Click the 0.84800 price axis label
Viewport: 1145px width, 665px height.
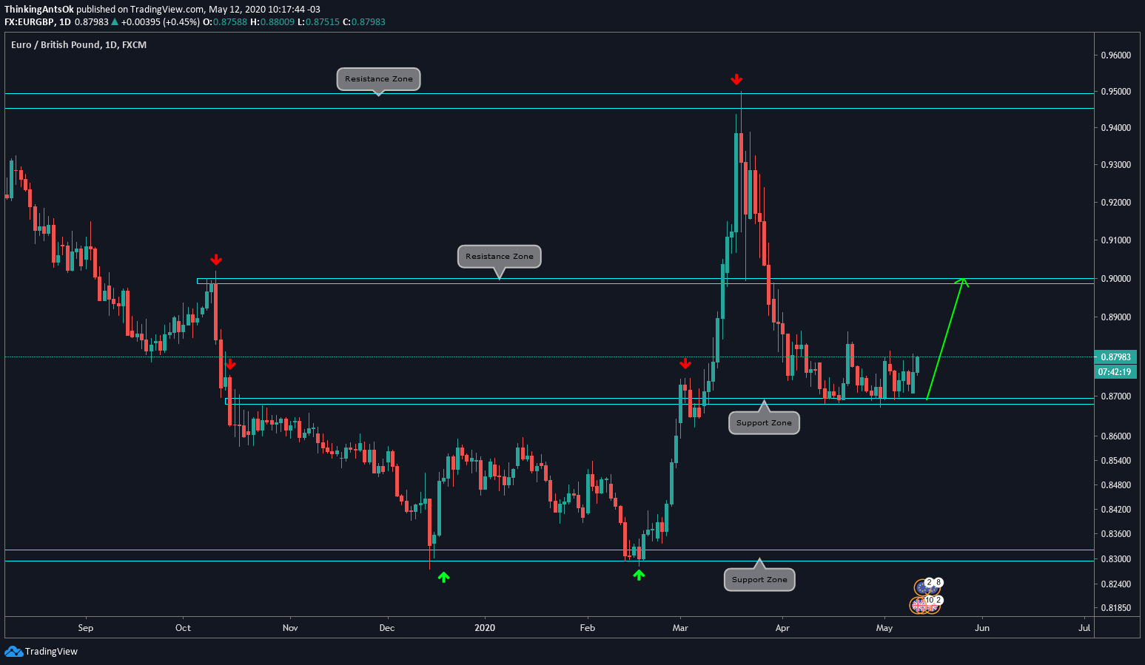[x=1115, y=485]
